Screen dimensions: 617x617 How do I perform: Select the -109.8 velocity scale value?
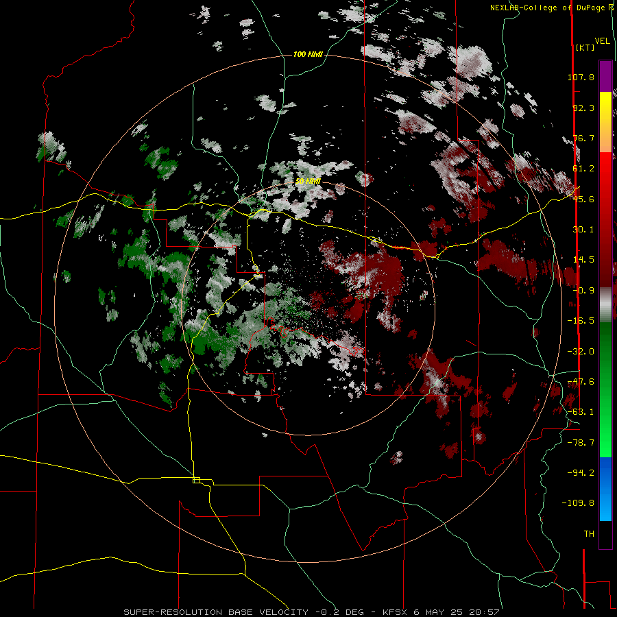click(578, 503)
